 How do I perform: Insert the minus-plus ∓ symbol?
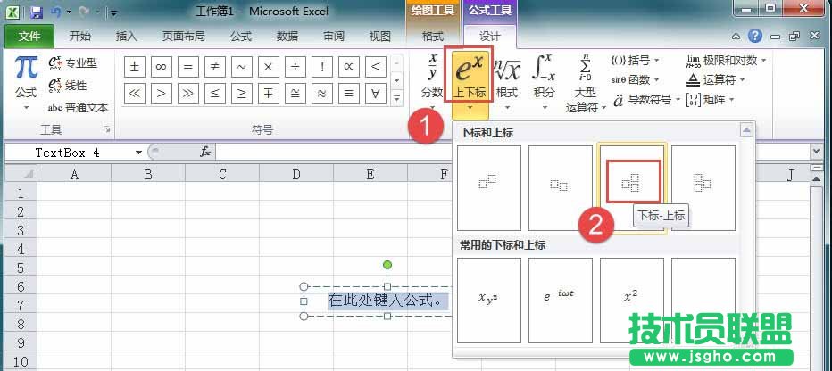269,94
